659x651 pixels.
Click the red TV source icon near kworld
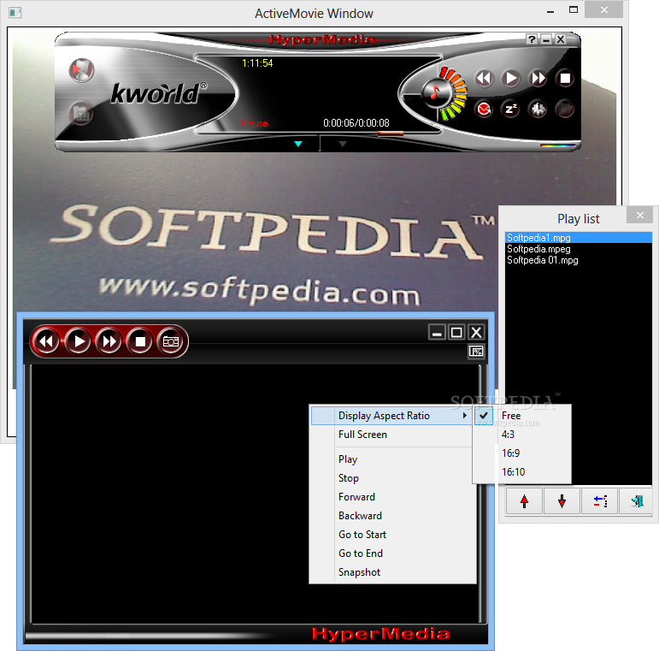[81, 70]
